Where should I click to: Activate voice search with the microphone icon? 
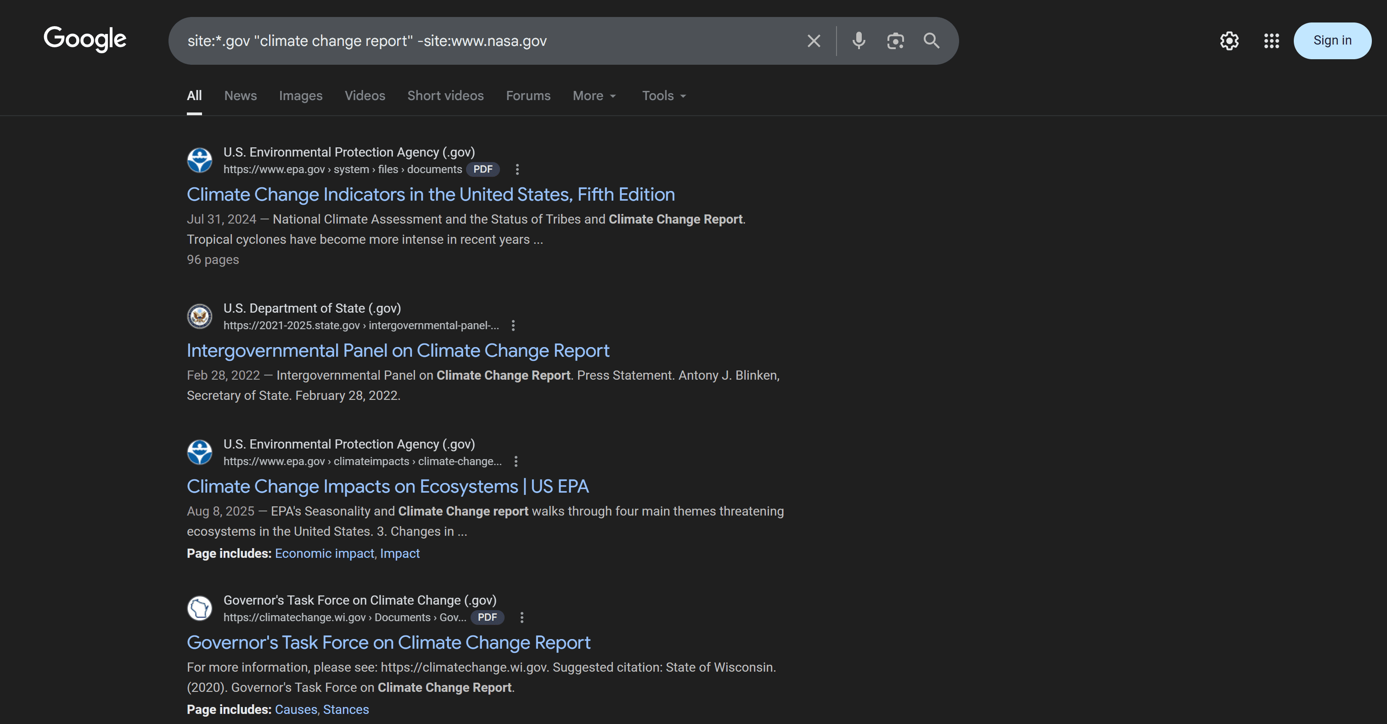pos(858,40)
